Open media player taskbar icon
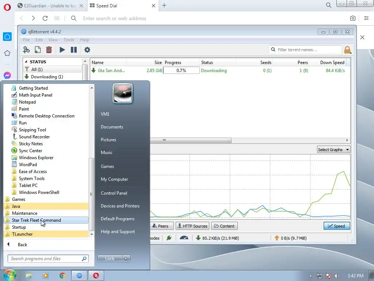Screen dimensions: 374x281 coord(46,276)
